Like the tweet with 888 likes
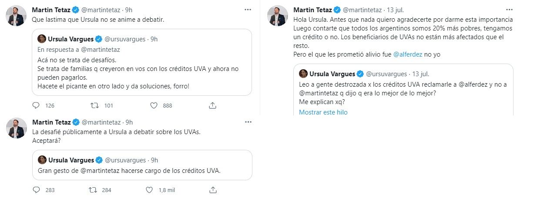The height and width of the screenshot is (199, 534). point(153,105)
